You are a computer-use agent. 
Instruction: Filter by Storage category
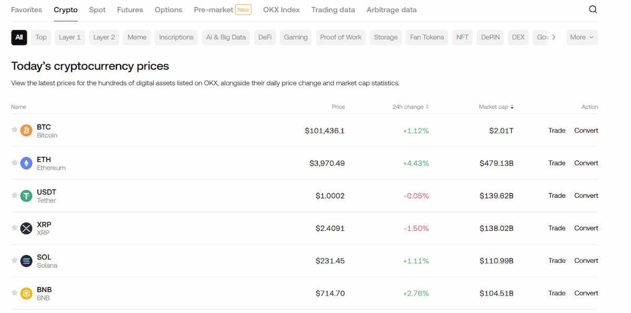point(386,37)
